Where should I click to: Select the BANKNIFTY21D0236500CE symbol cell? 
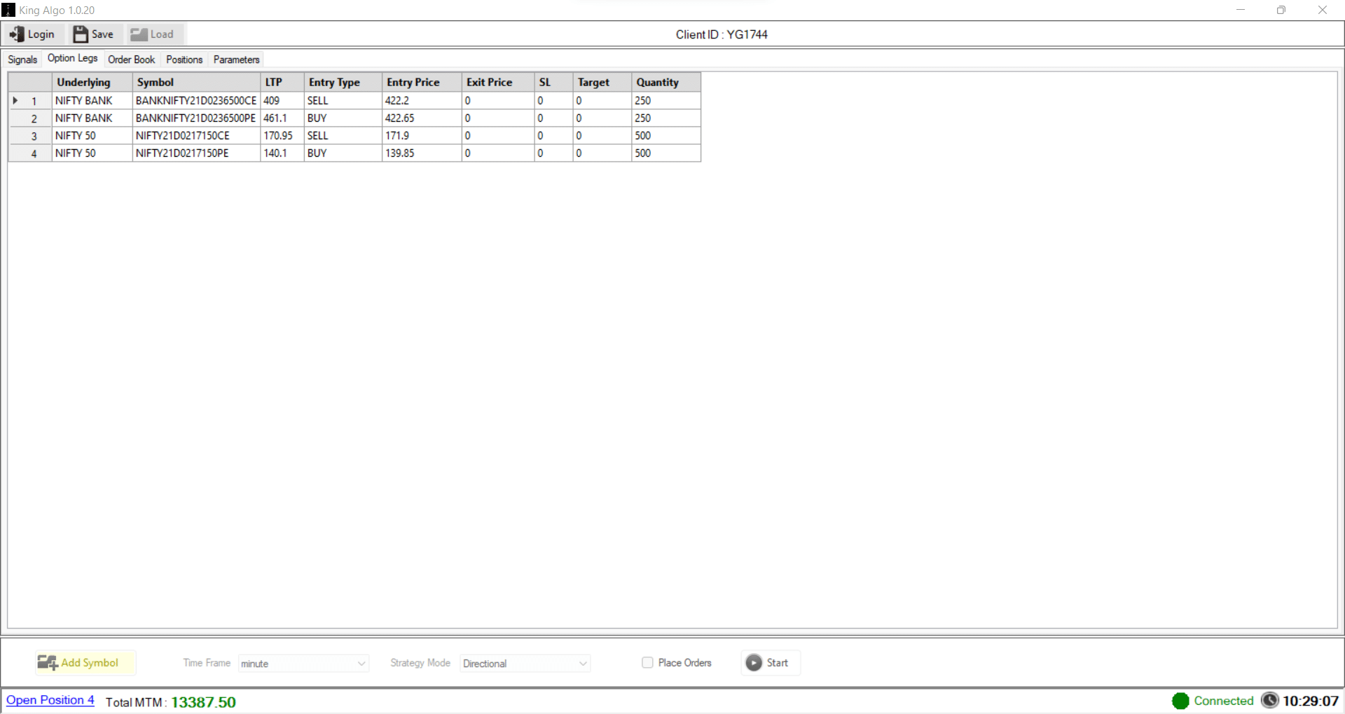pyautogui.click(x=196, y=101)
